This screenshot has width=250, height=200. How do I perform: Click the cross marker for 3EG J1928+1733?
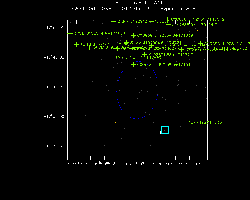pos(184,122)
